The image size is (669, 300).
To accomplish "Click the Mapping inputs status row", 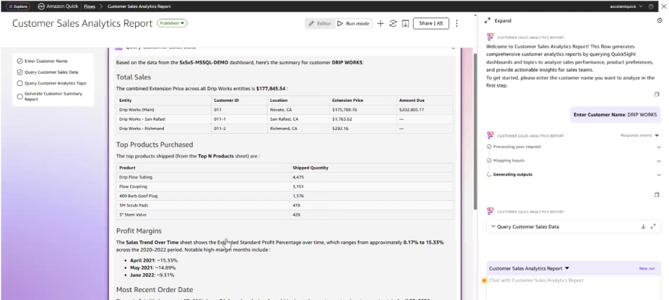I will (574, 160).
